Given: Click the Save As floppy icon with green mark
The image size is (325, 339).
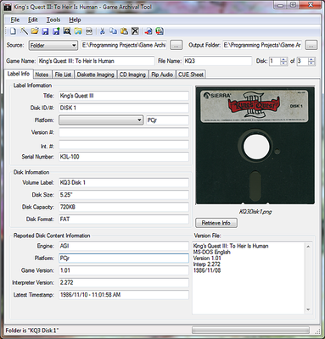Looking at the screenshot, I should 56,31.
